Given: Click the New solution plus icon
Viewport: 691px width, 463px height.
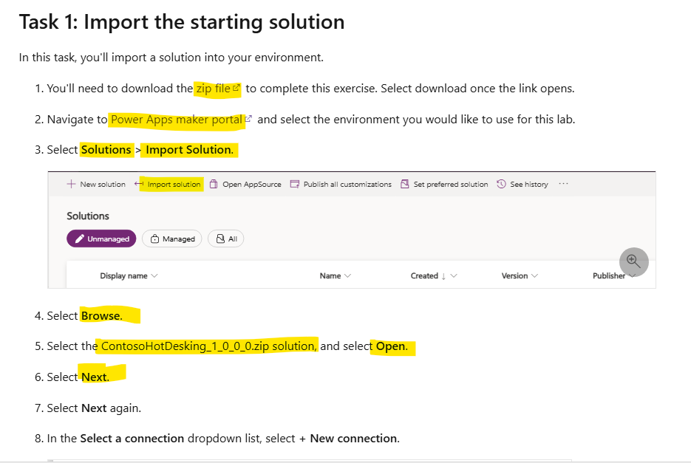Looking at the screenshot, I should click(x=72, y=184).
